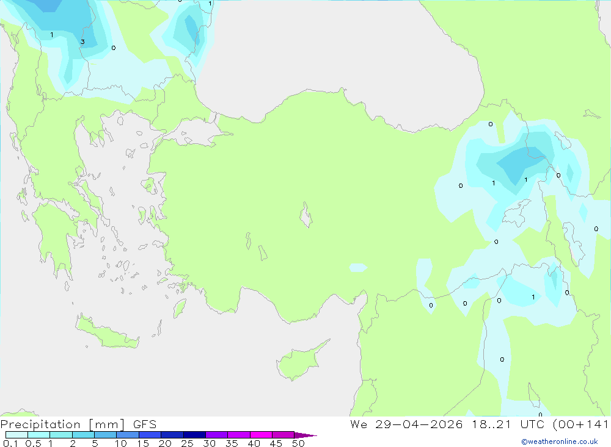Click the '18..21' time range text

(491, 424)
